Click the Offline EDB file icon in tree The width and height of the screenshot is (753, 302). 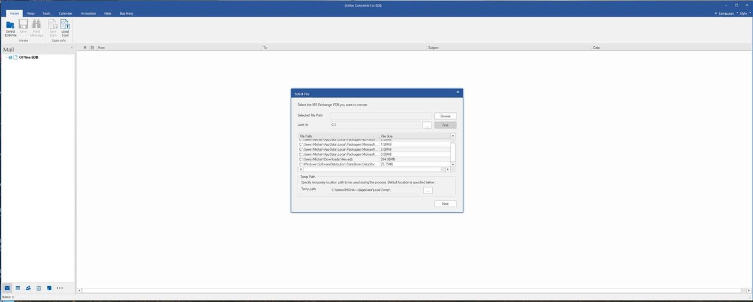point(16,57)
